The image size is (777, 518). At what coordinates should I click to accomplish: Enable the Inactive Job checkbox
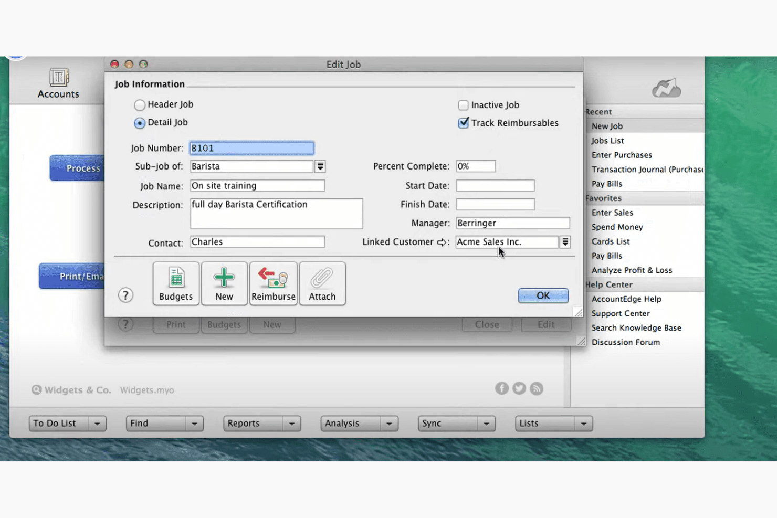coord(463,105)
